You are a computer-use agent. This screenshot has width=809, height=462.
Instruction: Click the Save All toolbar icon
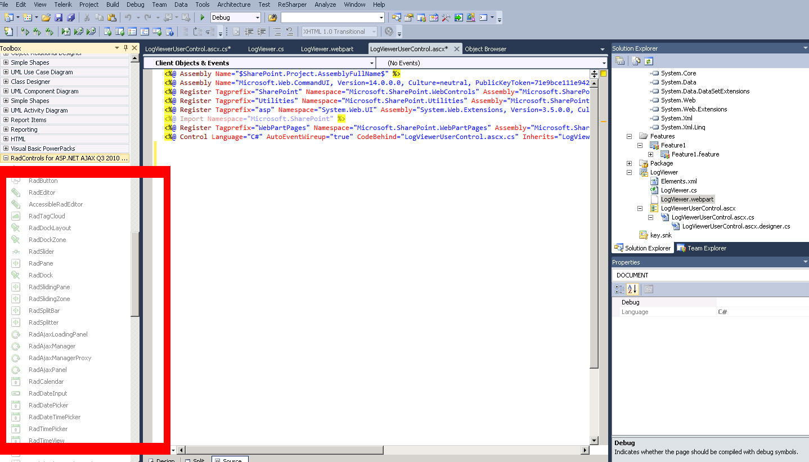point(71,17)
